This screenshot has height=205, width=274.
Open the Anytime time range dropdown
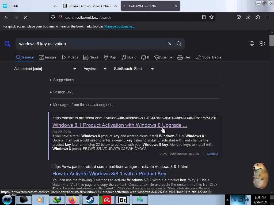click(95, 69)
